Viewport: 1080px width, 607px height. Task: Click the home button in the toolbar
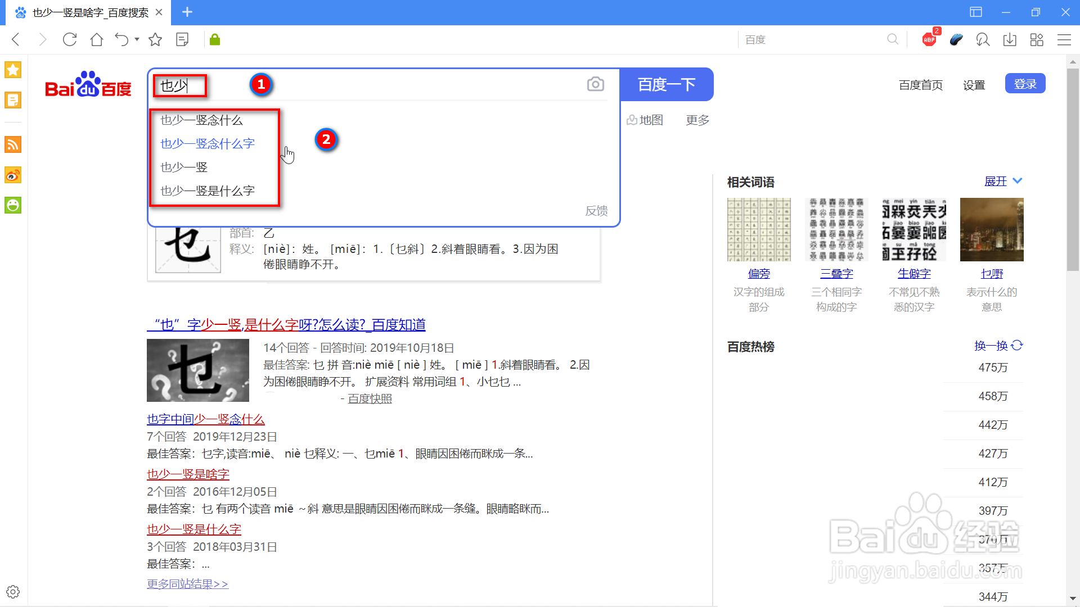(96, 39)
